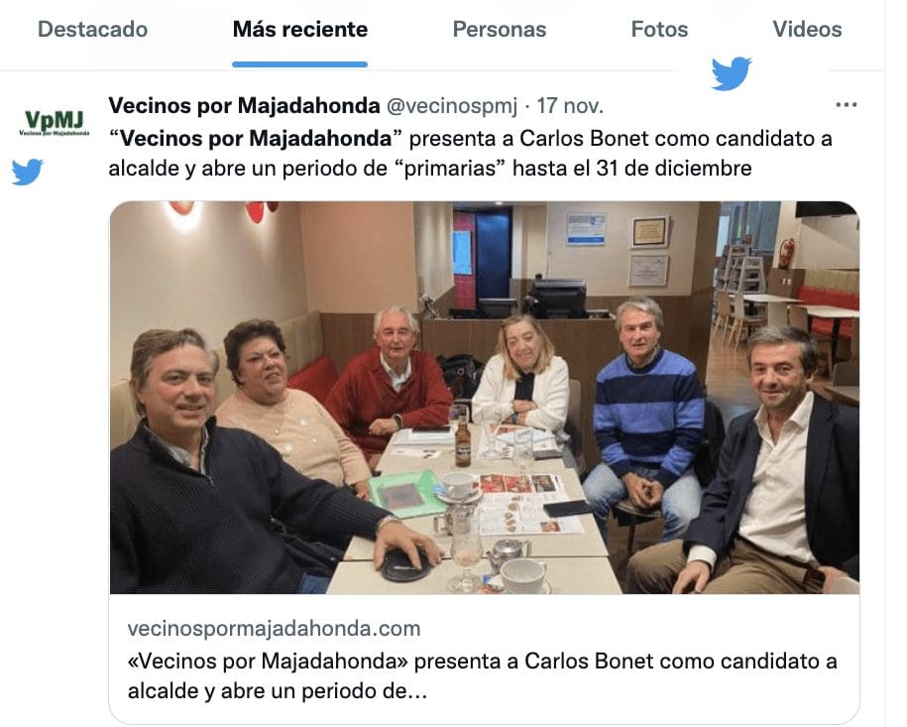The image size is (907, 727).
Task: Switch to the Videos tab
Action: (807, 29)
